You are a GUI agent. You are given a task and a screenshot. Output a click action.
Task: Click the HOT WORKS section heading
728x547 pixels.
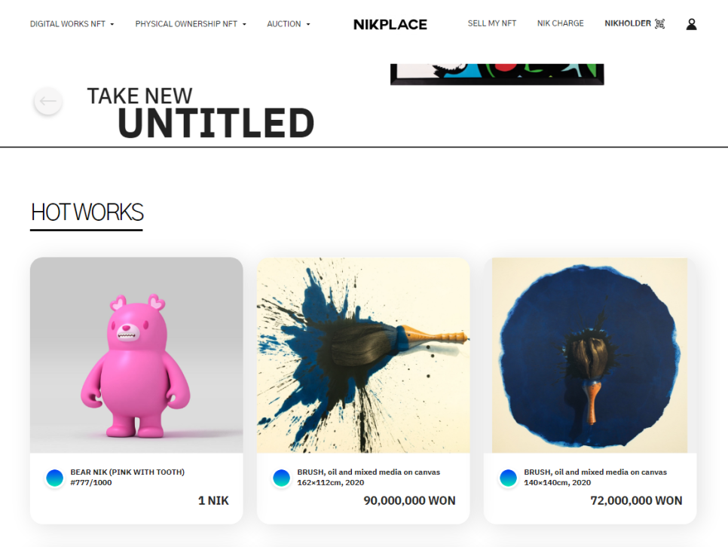(x=87, y=212)
